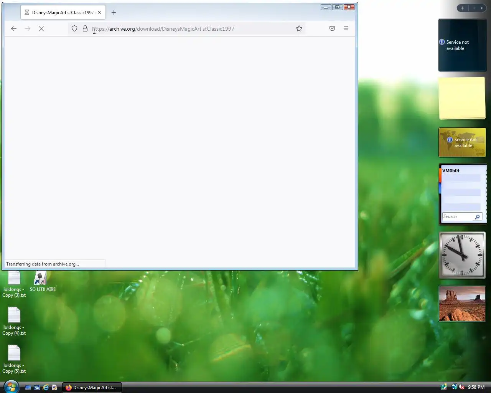The image size is (491, 393).
Task: Open the Save to Pocket icon
Action: coord(332,29)
